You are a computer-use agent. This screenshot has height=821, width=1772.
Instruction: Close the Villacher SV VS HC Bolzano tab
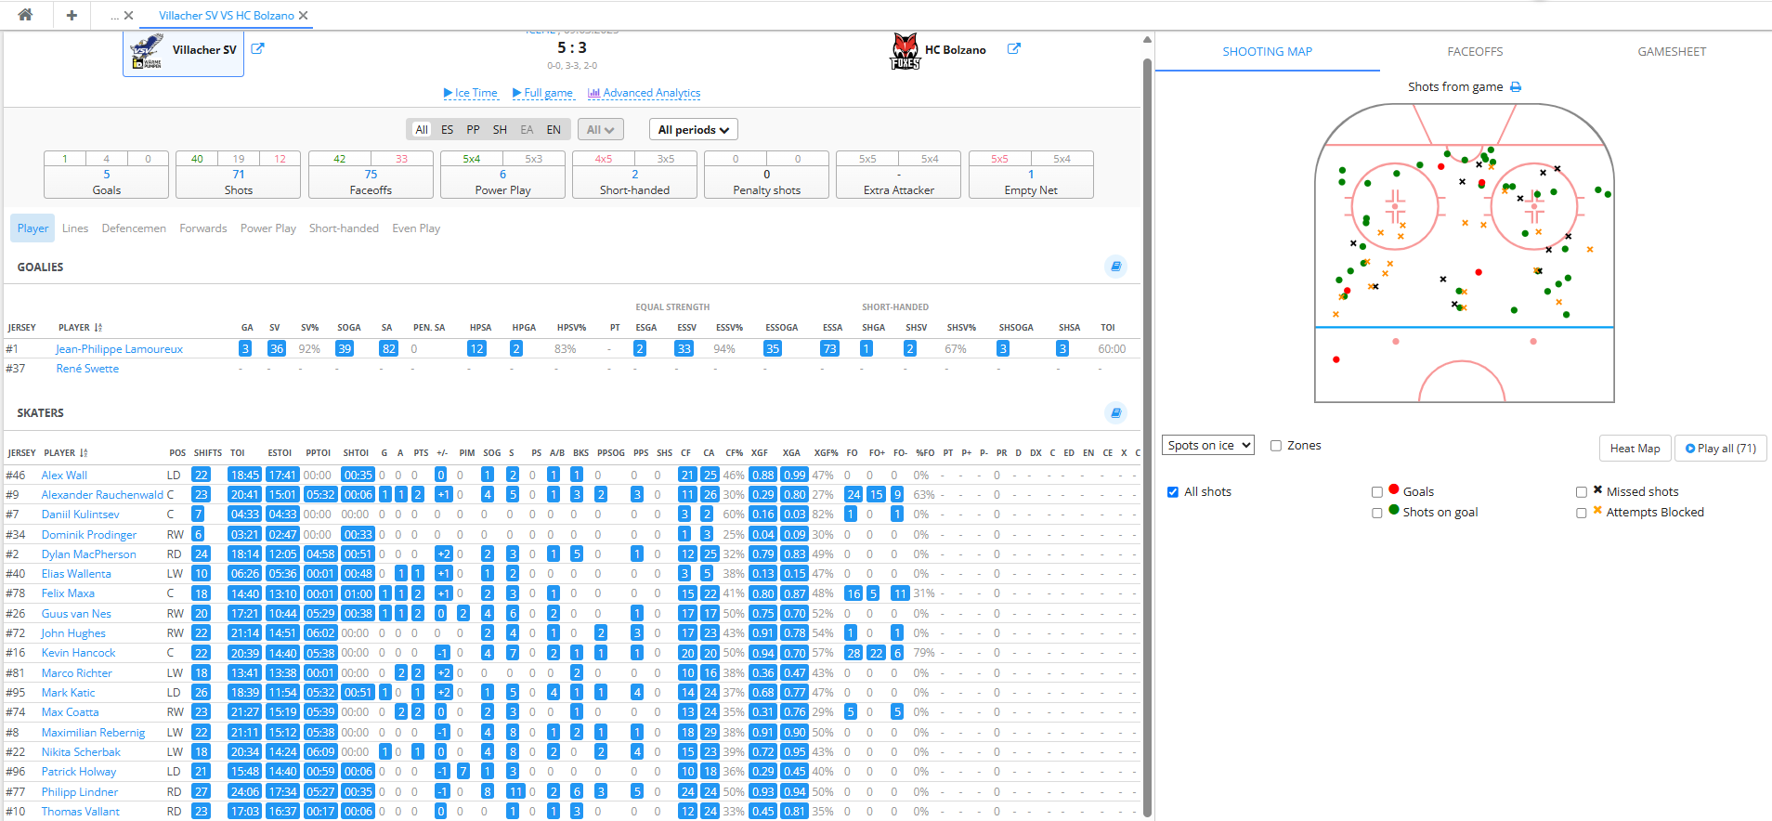click(x=304, y=16)
